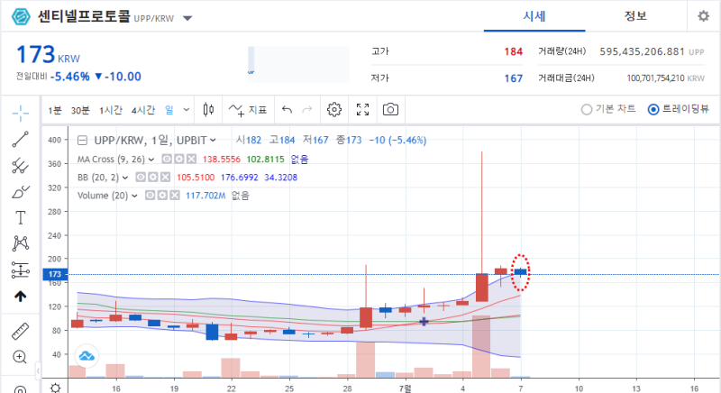
Task: Select the text annotation tool
Action: 20,217
